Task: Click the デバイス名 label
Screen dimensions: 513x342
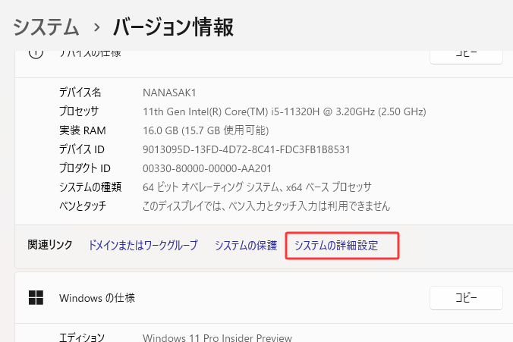Action: coord(80,93)
